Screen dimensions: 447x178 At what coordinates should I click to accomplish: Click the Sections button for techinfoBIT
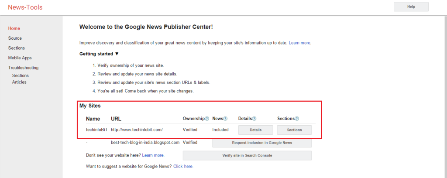coord(294,130)
